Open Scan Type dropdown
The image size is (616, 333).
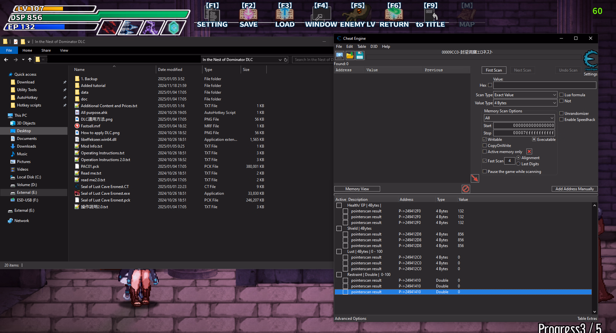(x=525, y=95)
